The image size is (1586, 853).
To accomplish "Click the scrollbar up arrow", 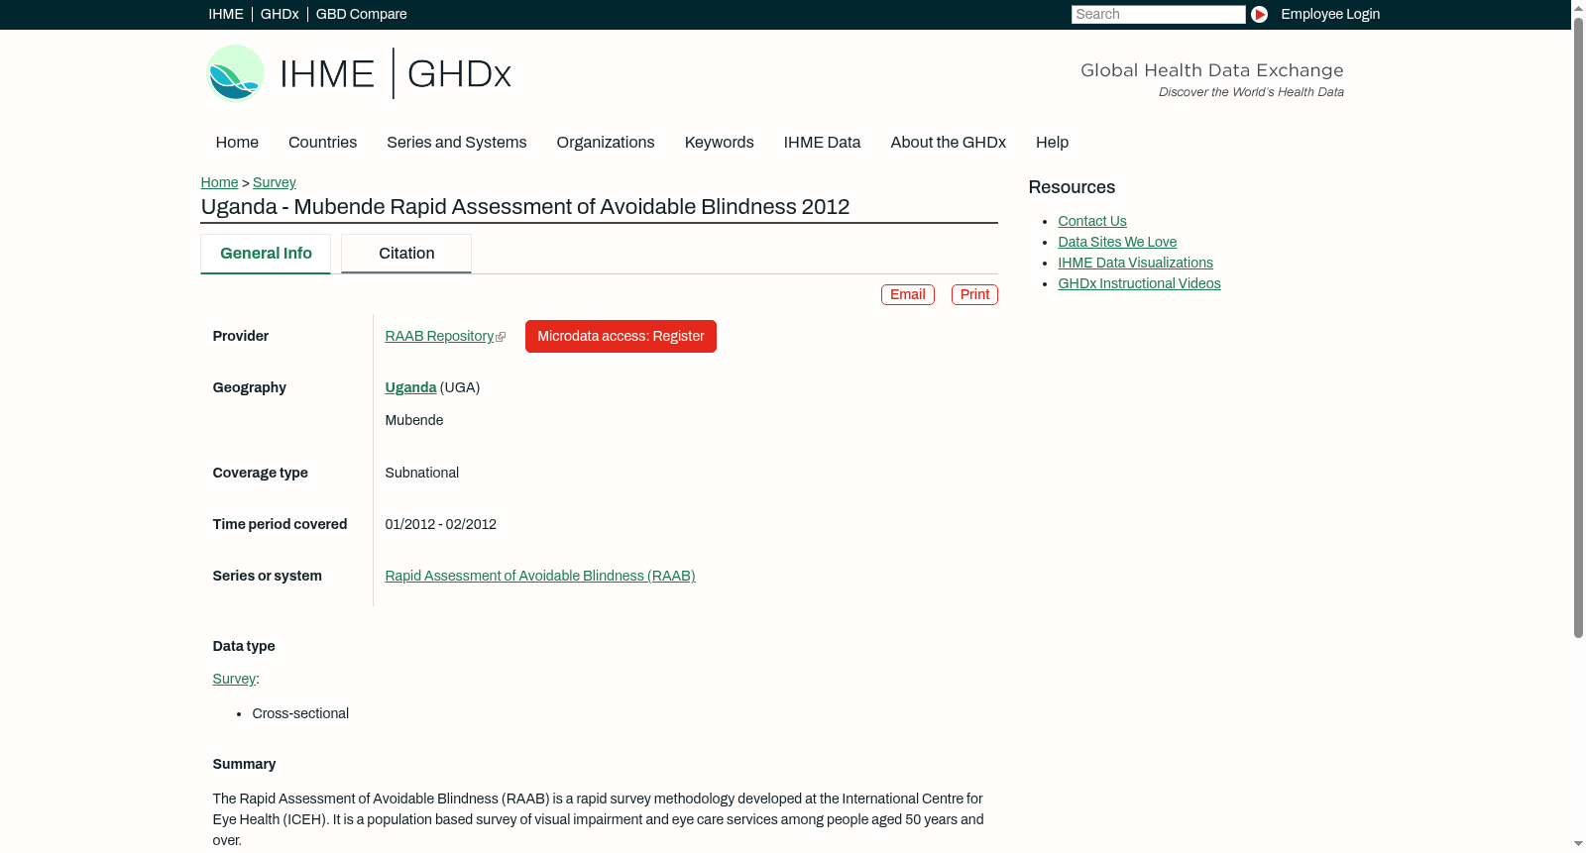I will (x=1578, y=7).
